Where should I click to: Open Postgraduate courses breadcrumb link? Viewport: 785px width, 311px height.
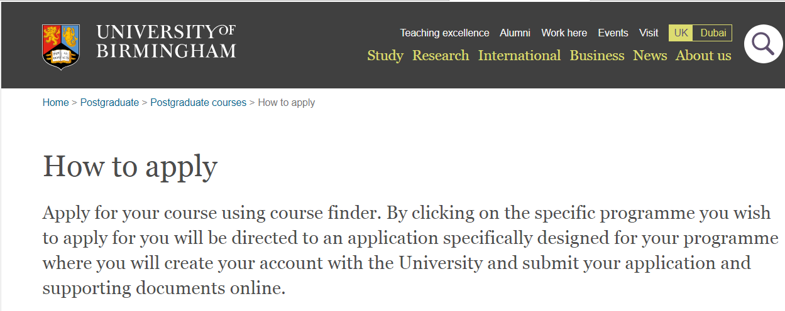(x=198, y=102)
